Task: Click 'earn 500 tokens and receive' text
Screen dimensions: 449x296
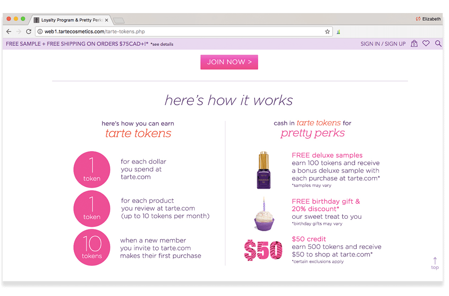Action: [336, 247]
